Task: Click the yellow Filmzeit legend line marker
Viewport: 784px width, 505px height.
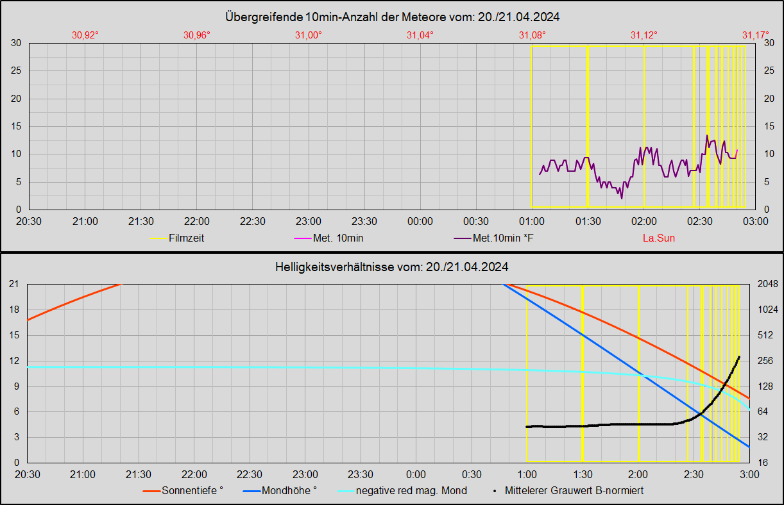Action: [x=158, y=238]
